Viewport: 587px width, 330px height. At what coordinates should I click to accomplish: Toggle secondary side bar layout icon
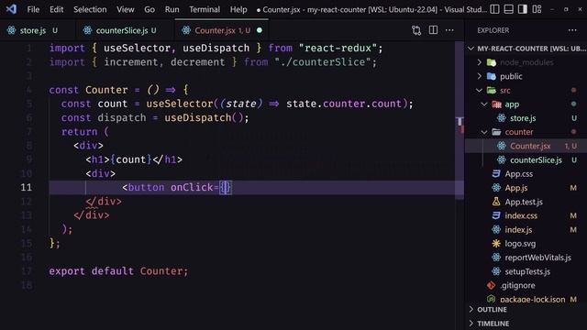[523, 9]
